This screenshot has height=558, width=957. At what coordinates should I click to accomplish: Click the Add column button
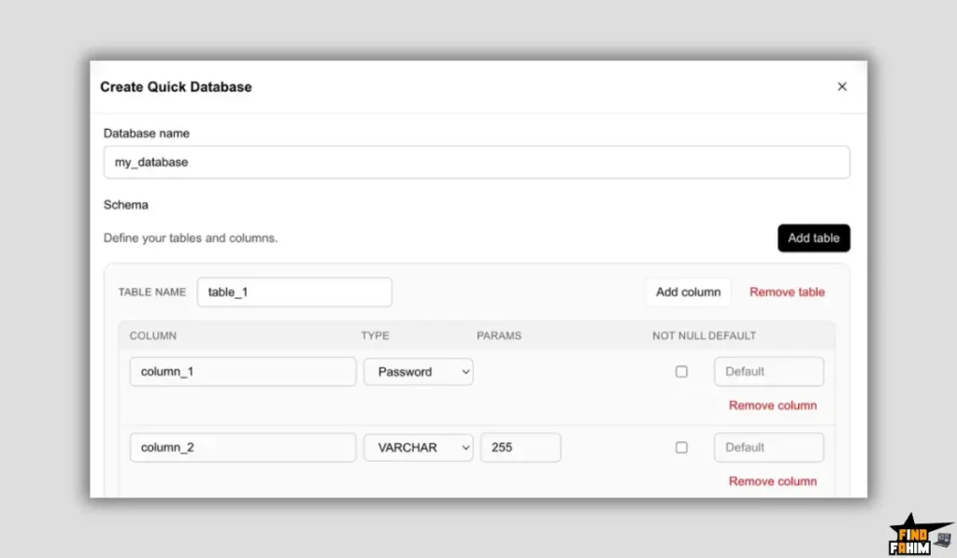[689, 292]
